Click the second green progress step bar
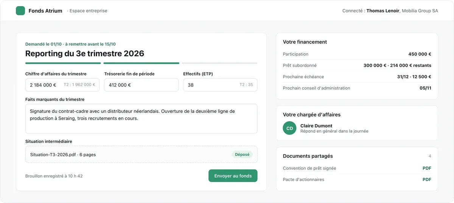454x203 pixels. click(141, 63)
